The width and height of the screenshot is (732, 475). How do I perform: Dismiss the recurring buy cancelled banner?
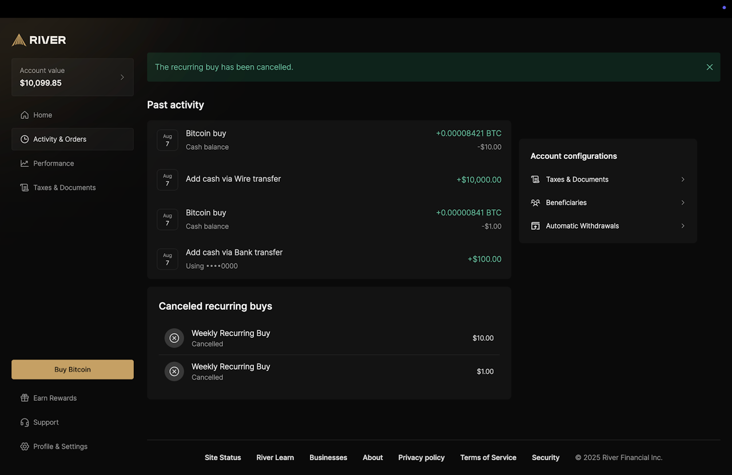(x=710, y=67)
